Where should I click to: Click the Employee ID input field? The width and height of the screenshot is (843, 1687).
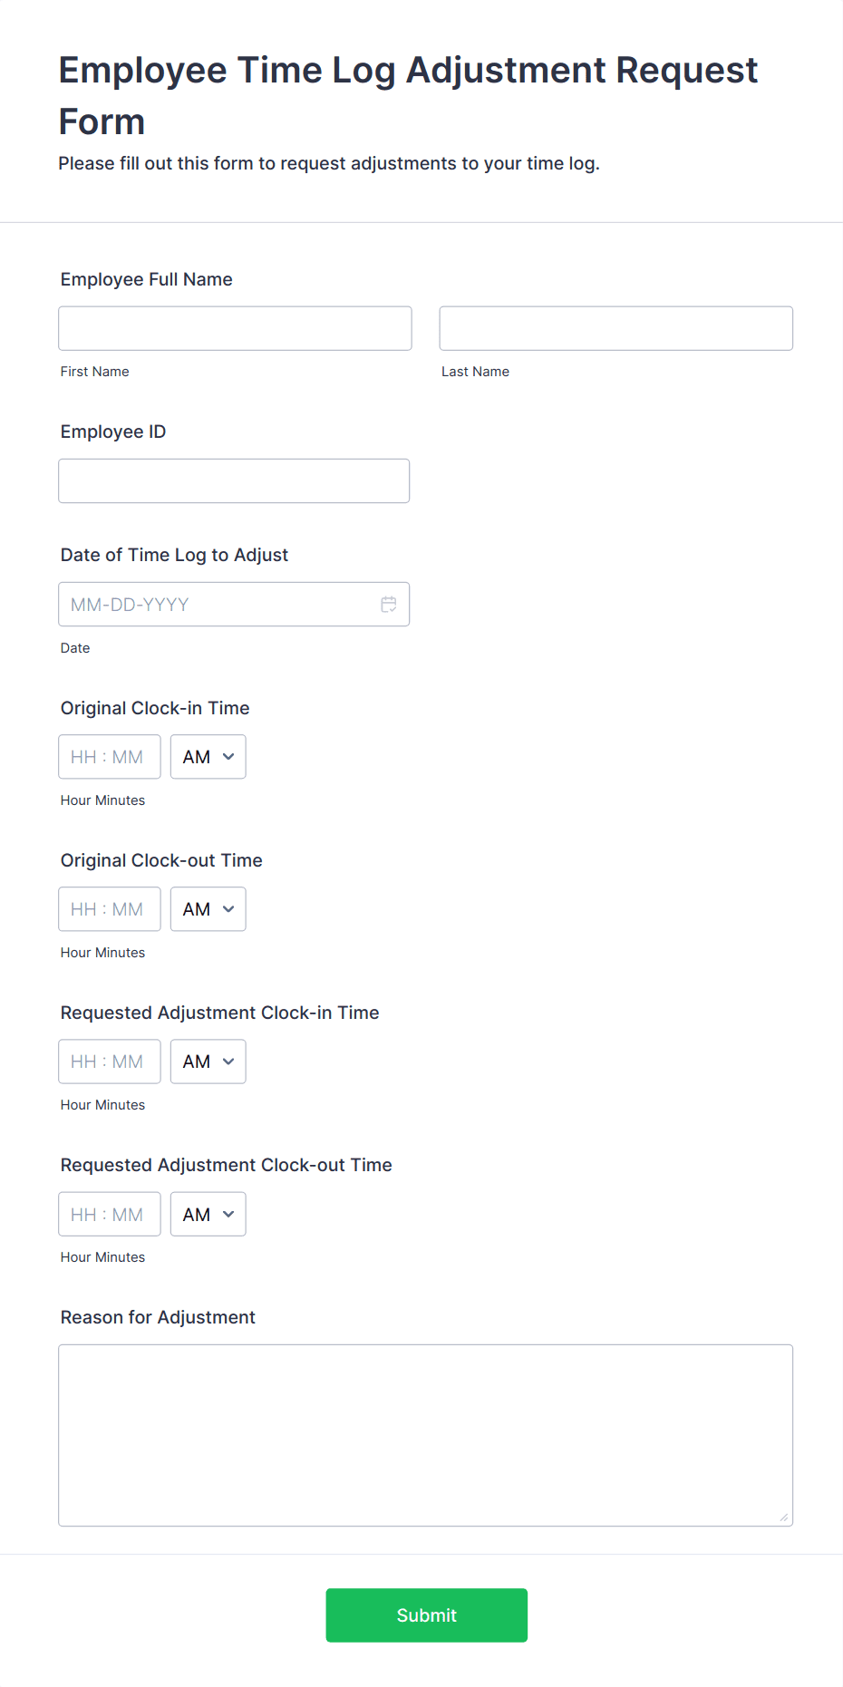[x=233, y=480]
